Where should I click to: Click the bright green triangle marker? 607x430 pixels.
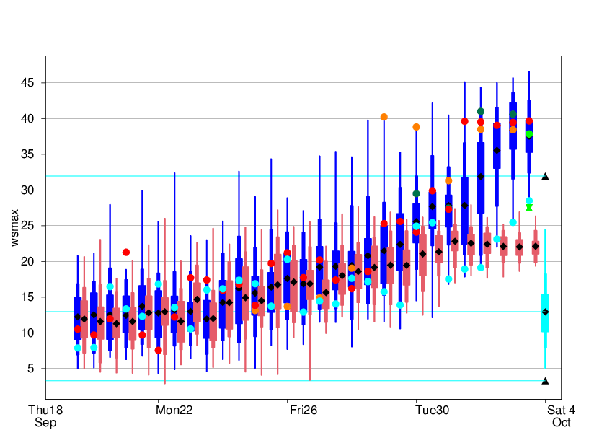(529, 208)
